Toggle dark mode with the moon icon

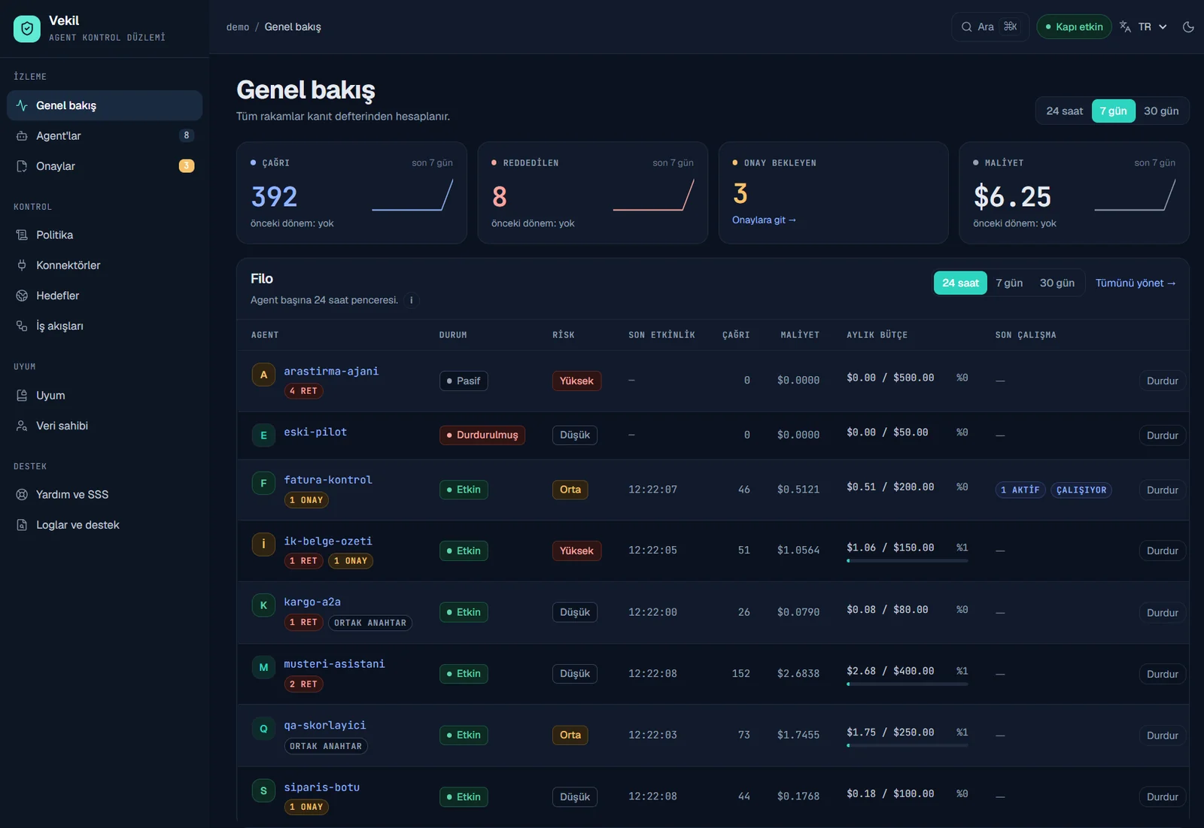coord(1188,27)
